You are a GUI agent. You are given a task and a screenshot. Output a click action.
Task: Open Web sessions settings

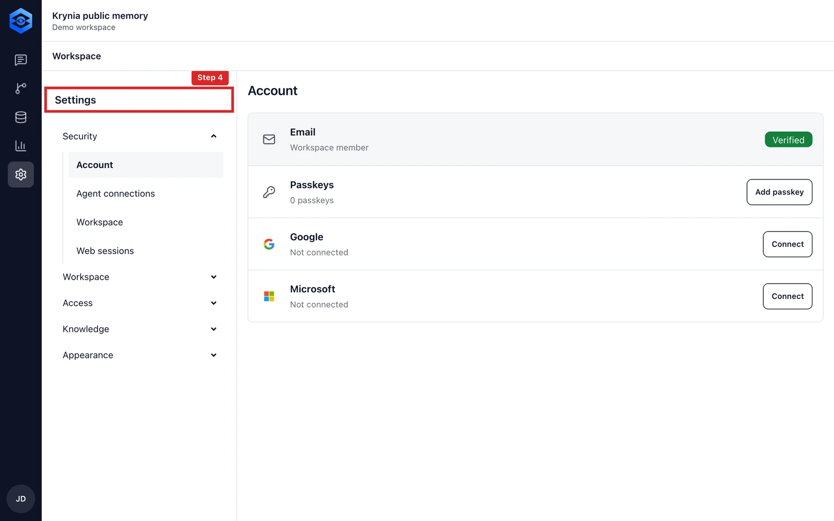pos(146,251)
